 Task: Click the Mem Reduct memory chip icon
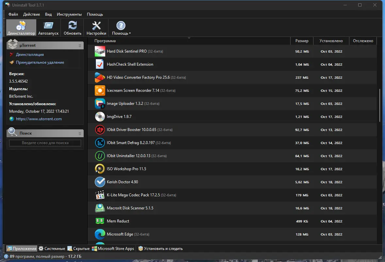pos(100,221)
